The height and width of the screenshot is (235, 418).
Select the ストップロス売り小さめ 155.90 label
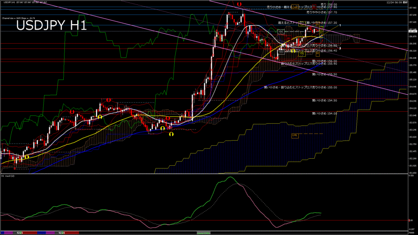click(x=309, y=64)
